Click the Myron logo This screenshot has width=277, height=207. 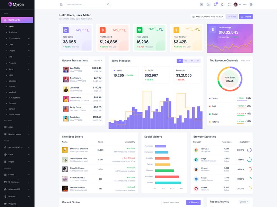[16, 4]
